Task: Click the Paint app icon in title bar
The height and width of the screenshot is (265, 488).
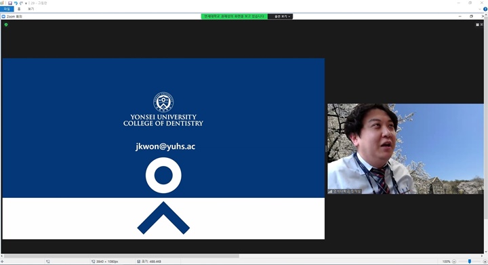Action: coord(2,3)
